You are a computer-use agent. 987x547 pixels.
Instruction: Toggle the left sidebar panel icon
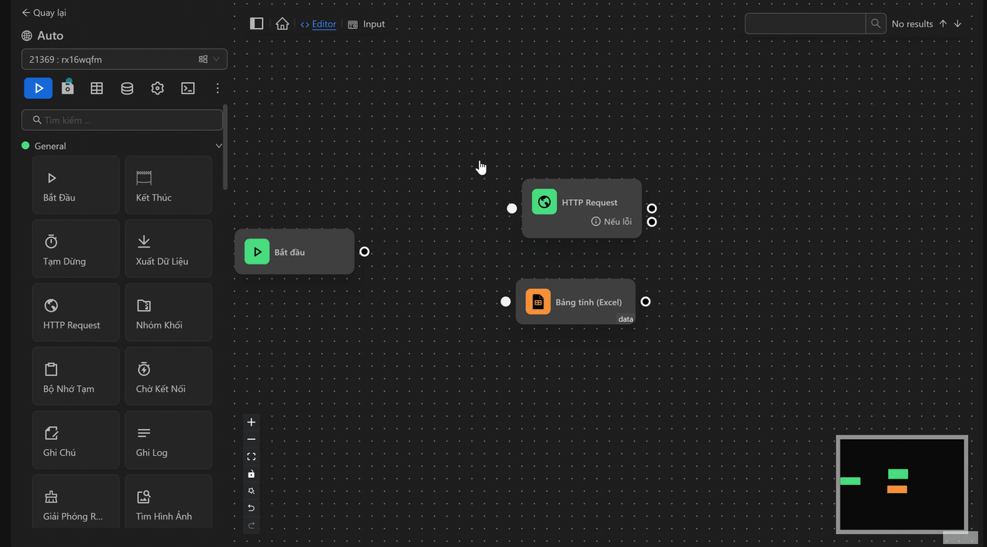(x=256, y=23)
